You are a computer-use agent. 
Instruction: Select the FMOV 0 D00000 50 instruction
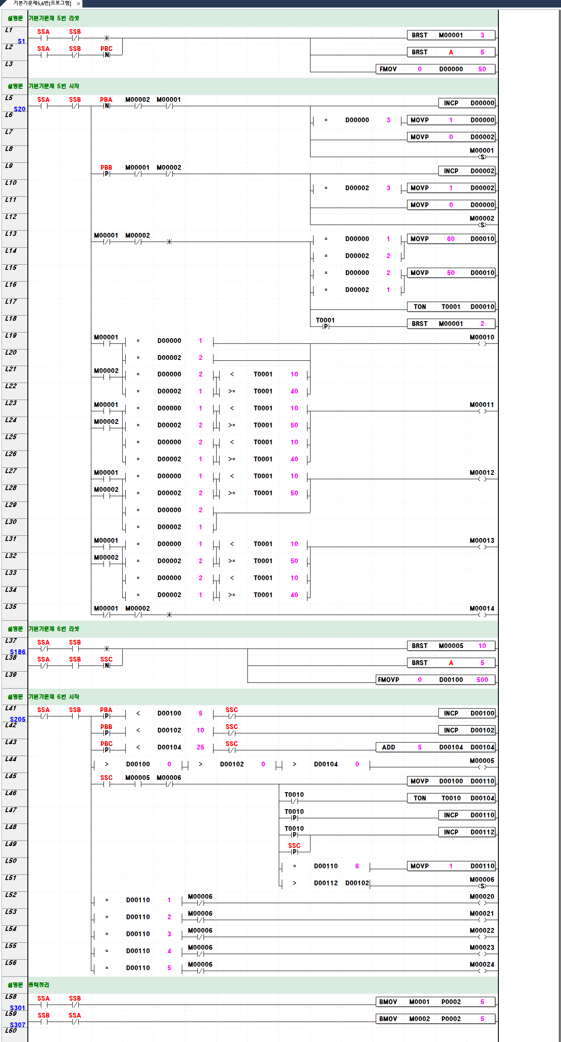[x=435, y=69]
